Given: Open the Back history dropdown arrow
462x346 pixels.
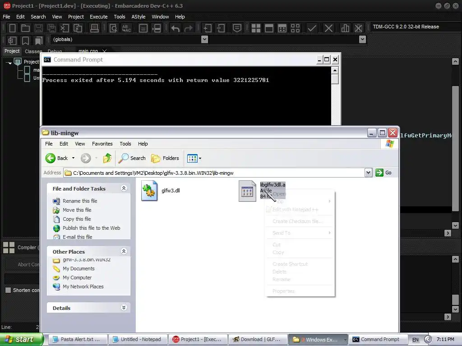Looking at the screenshot, I should point(74,158).
